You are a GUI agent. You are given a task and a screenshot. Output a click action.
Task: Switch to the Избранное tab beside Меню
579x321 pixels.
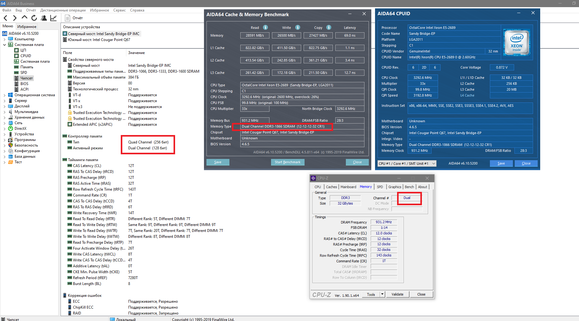click(27, 27)
